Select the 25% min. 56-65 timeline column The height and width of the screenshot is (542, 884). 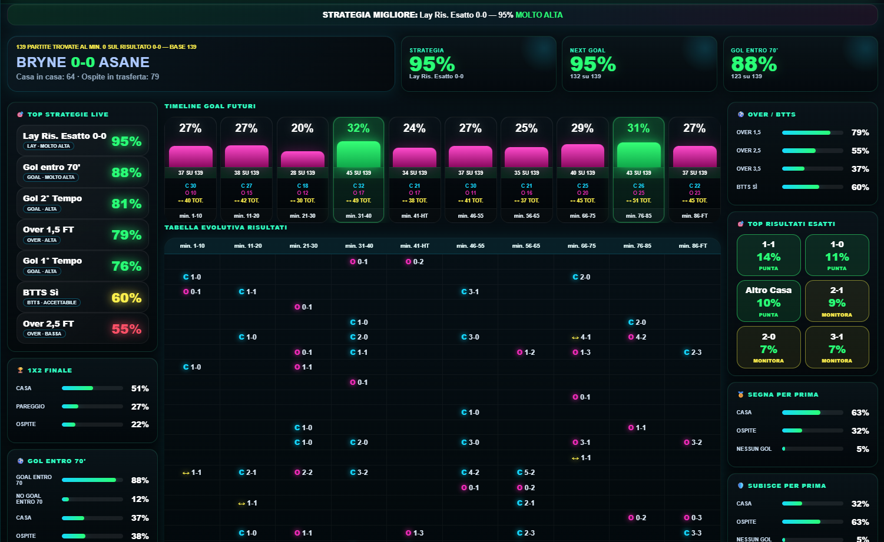point(527,169)
